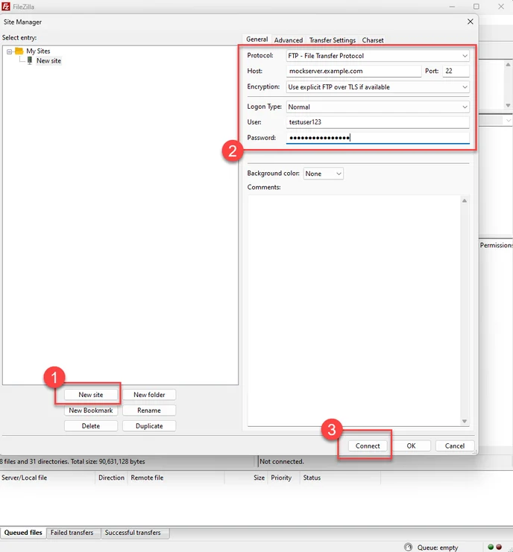The height and width of the screenshot is (552, 513).
Task: Click the New site button
Action: [91, 395]
